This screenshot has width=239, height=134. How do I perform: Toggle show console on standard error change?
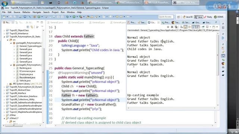(198, 27)
